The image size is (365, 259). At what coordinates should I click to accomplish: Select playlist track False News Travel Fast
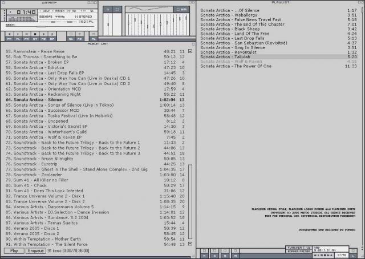pos(279,20)
